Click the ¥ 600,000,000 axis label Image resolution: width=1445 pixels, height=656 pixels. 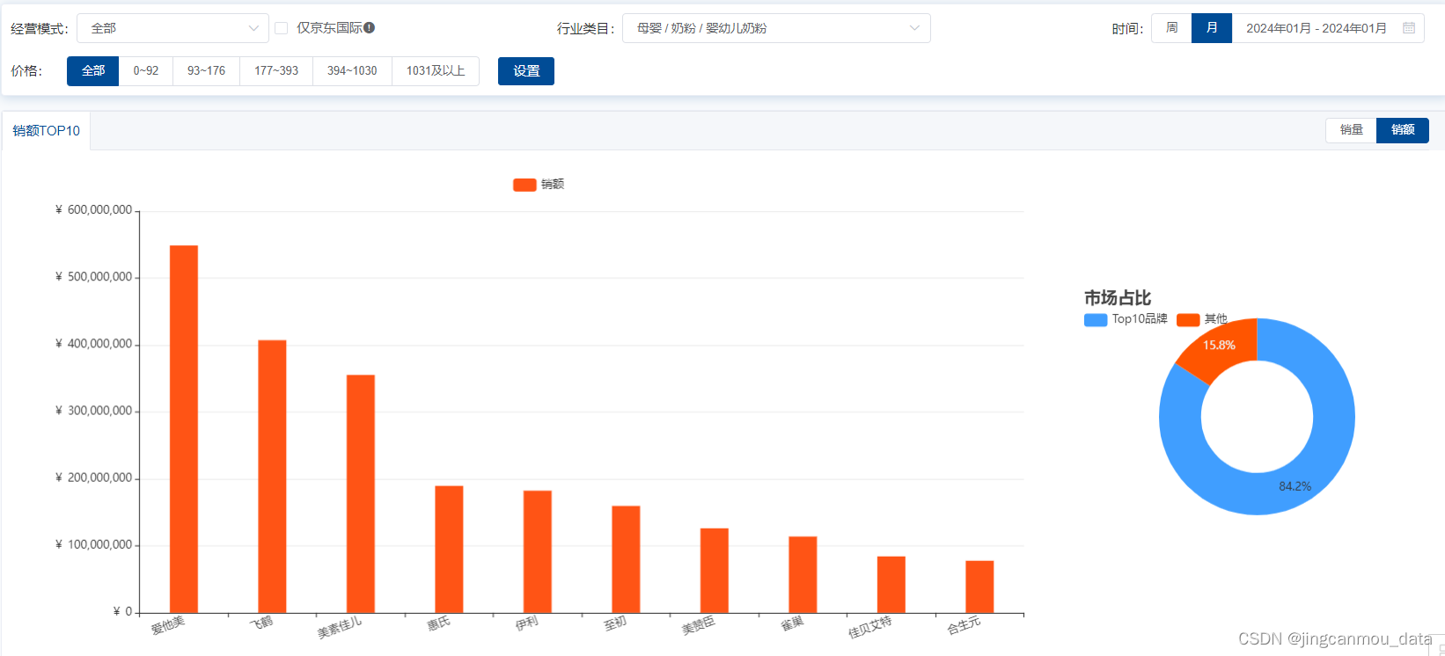pyautogui.click(x=93, y=210)
